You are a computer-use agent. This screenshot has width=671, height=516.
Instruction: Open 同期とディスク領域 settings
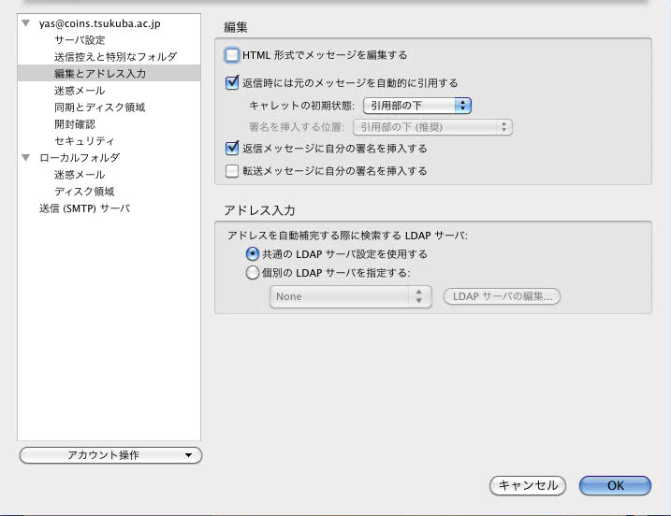point(100,107)
